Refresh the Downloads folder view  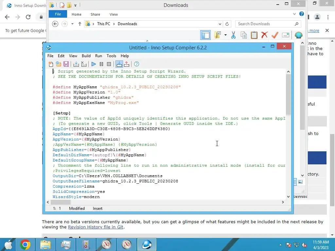pos(227,24)
